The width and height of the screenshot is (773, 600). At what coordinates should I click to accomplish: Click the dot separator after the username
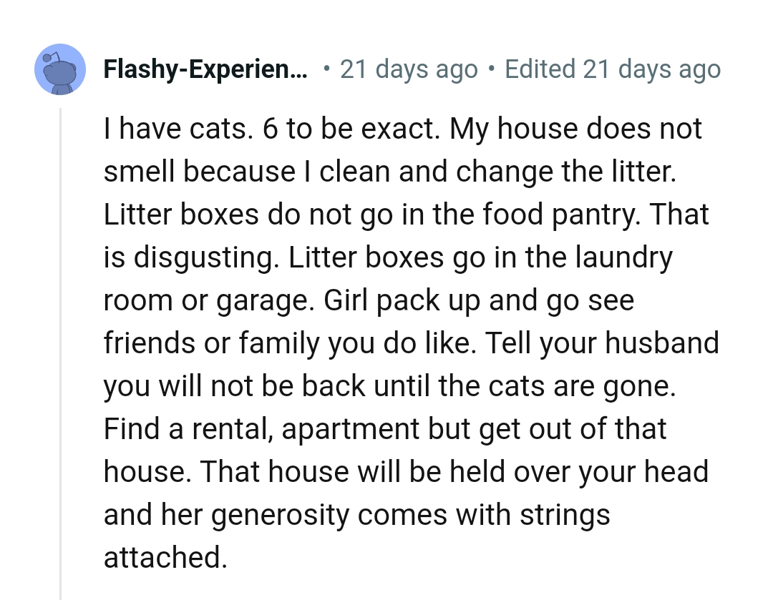pyautogui.click(x=326, y=69)
